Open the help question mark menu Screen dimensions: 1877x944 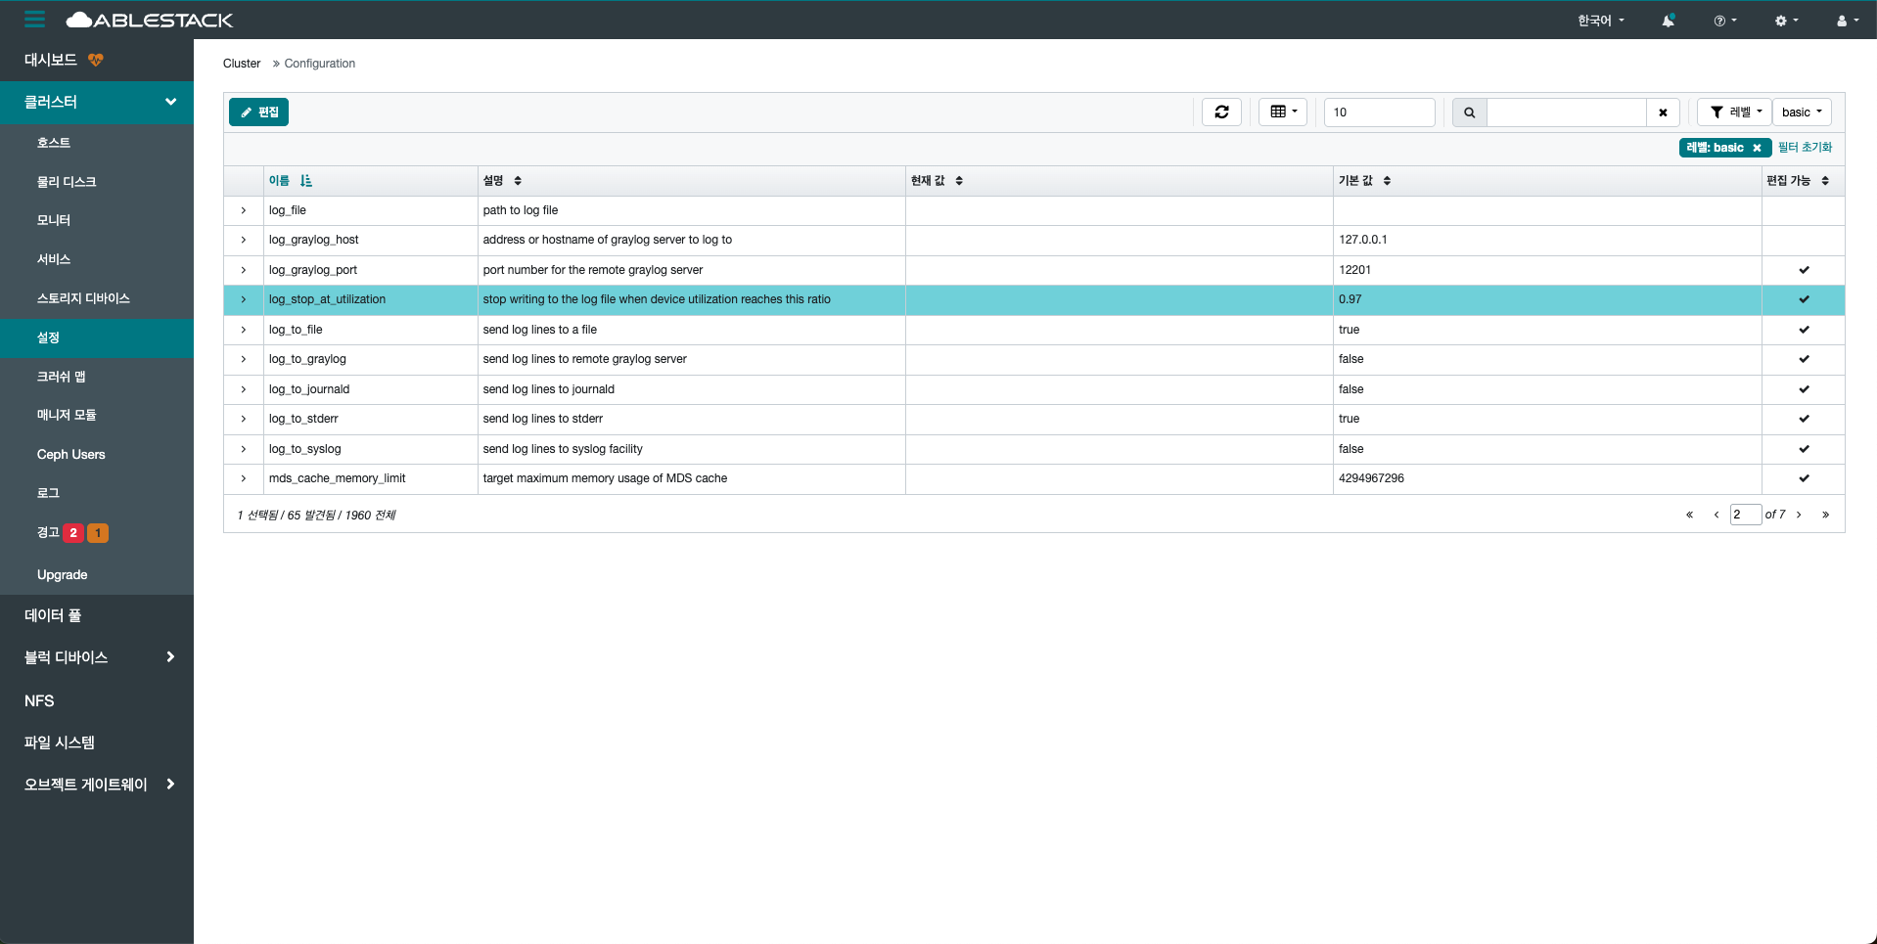pos(1724,21)
